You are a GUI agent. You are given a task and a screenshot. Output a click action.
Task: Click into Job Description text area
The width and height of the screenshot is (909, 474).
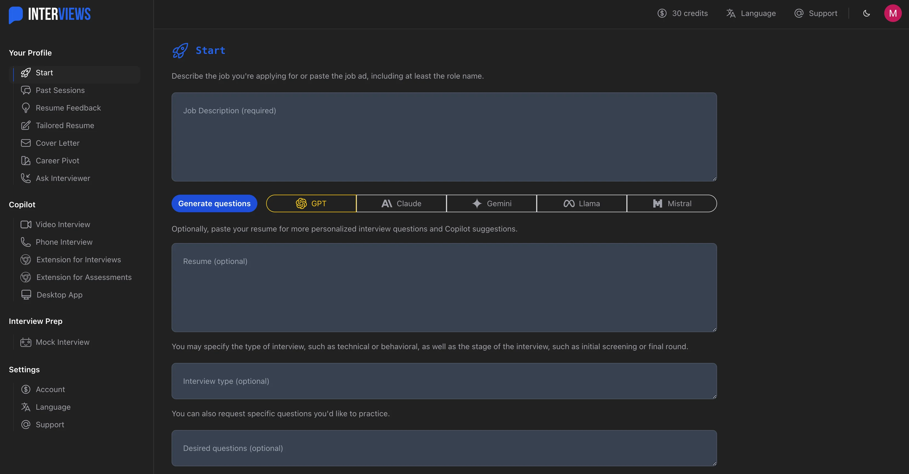click(x=444, y=137)
